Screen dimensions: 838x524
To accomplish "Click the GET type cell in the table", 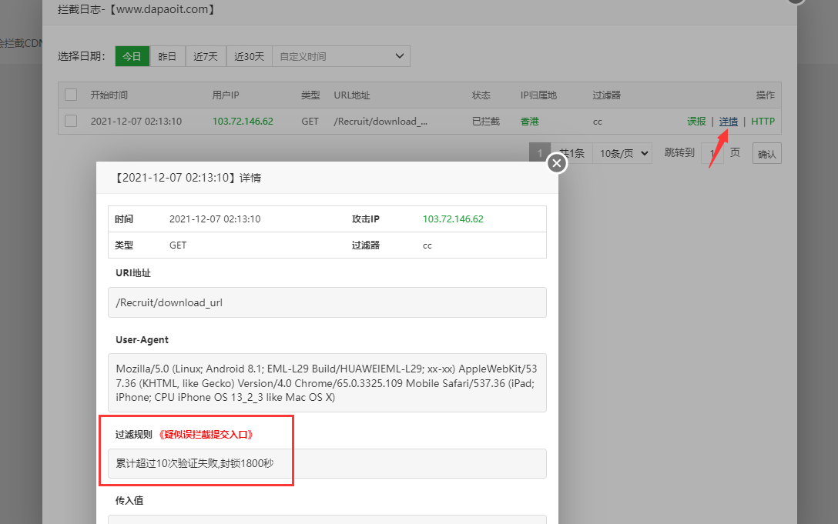I will point(310,122).
